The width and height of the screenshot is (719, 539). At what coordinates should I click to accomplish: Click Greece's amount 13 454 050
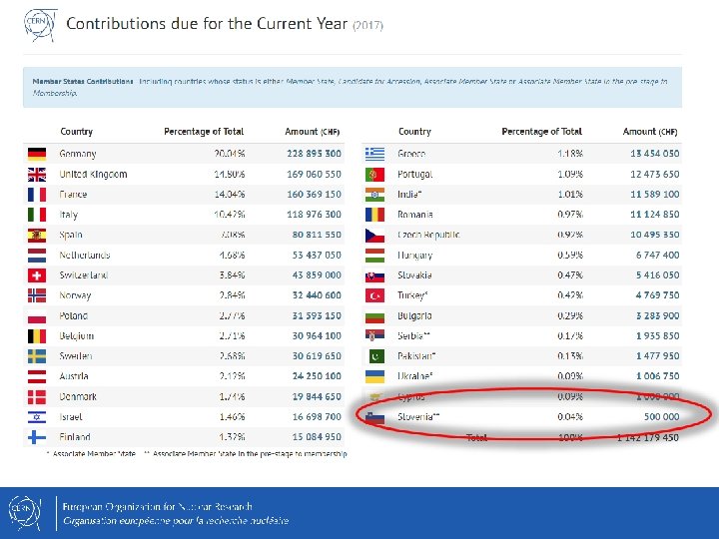[x=655, y=154]
